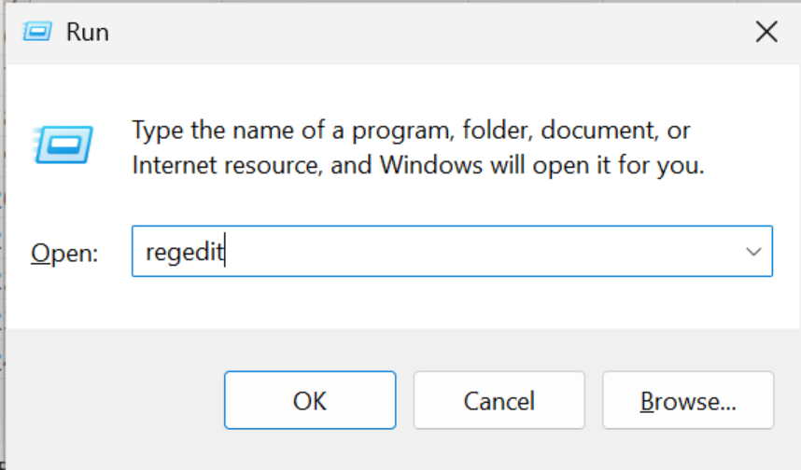
Task: Close the Run dialog with X
Action: coord(766,33)
